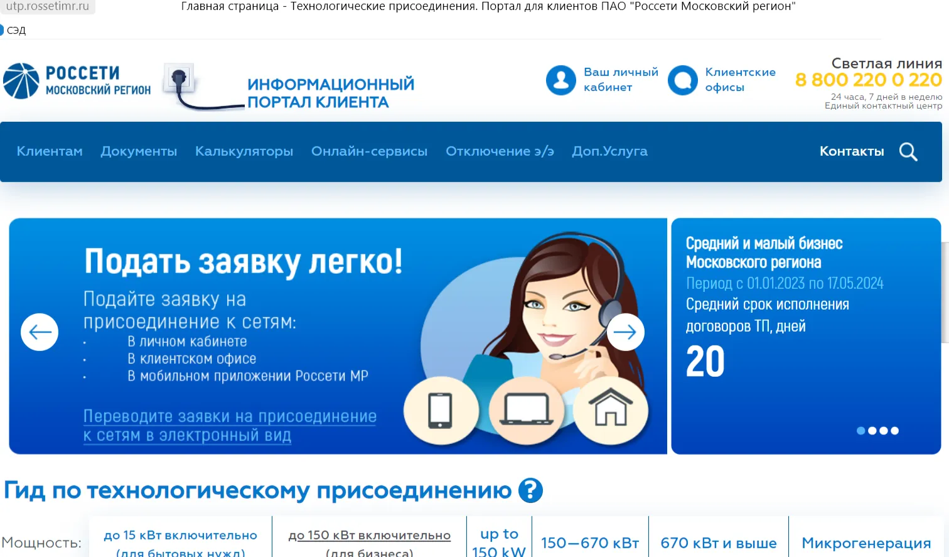Open the Клиентам menu
The width and height of the screenshot is (949, 557).
point(50,151)
